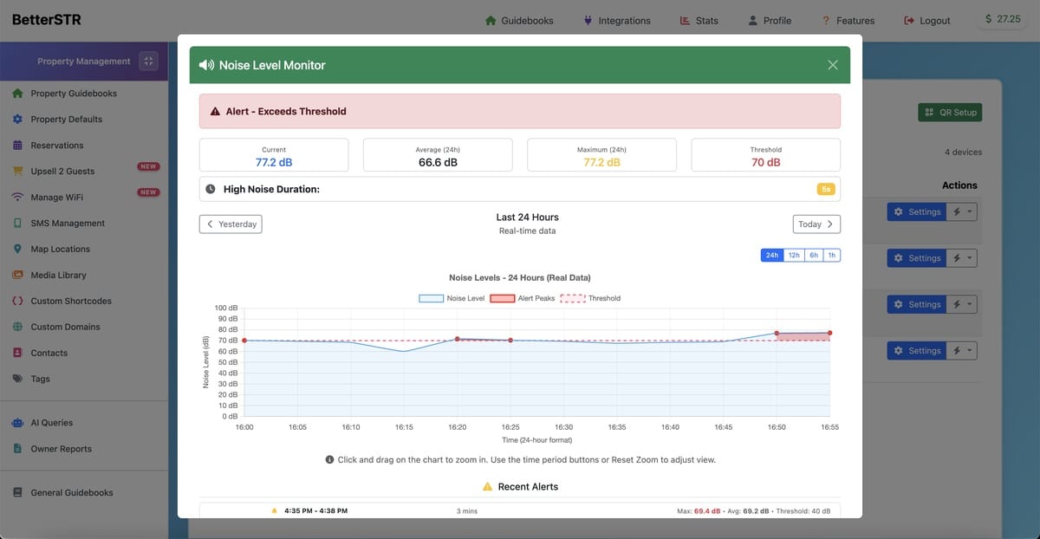Screen dimensions: 1040x539
Task: Click the Property Guidebooks home icon
Action: [x=17, y=94]
